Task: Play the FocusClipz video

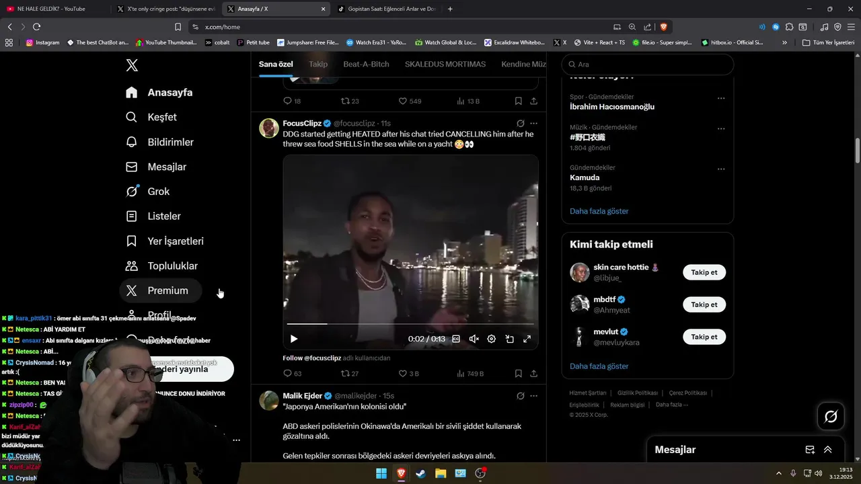Action: (294, 339)
